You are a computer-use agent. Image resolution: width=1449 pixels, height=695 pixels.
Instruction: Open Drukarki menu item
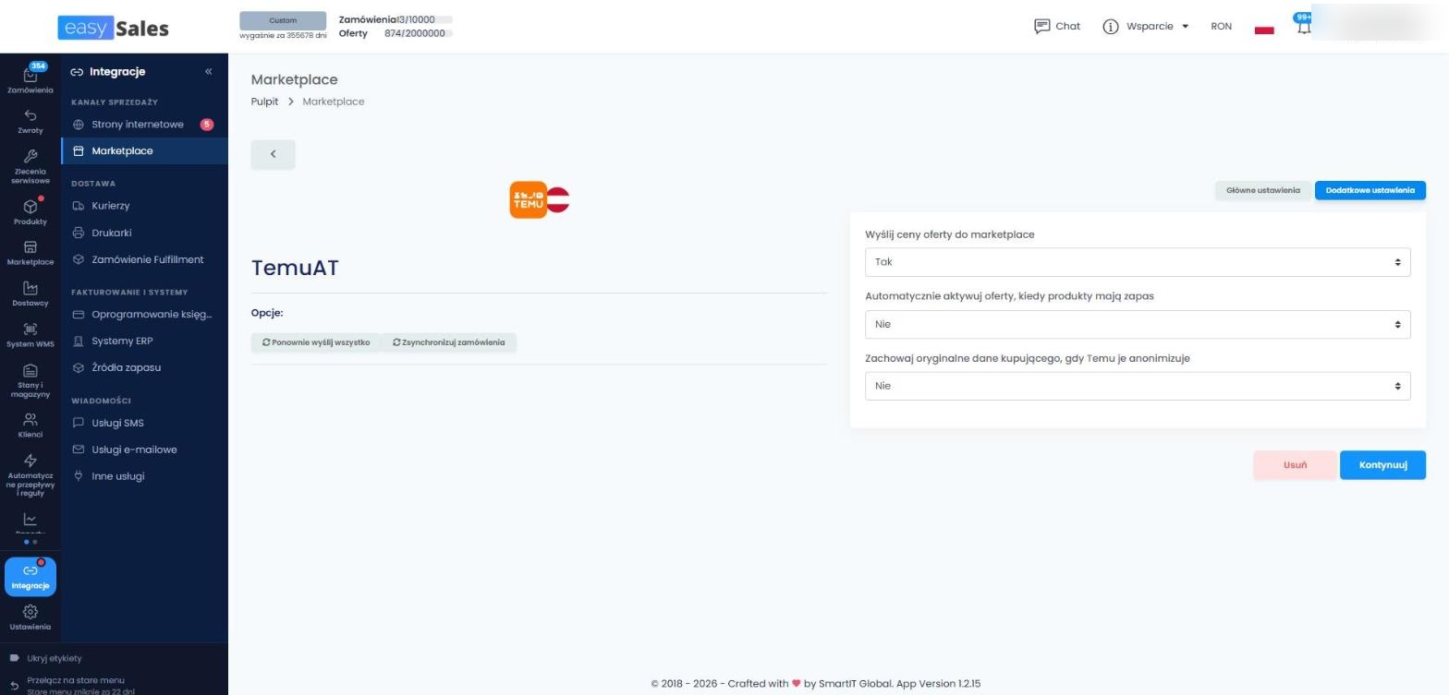[144, 233]
